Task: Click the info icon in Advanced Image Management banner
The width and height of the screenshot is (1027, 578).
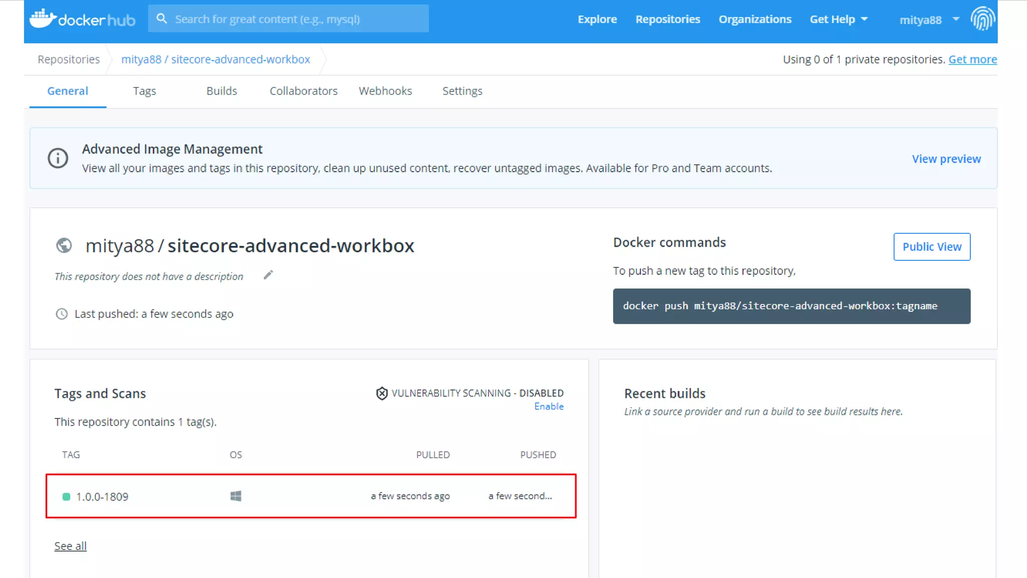Action: coord(58,158)
